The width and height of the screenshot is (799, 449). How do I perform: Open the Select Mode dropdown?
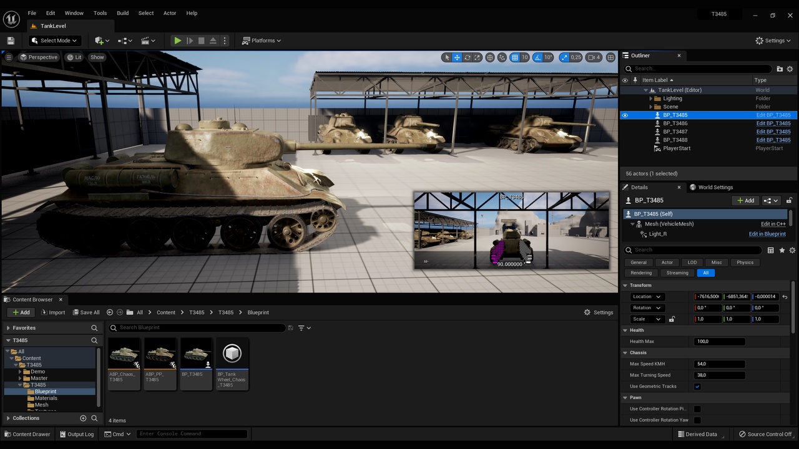coord(54,41)
